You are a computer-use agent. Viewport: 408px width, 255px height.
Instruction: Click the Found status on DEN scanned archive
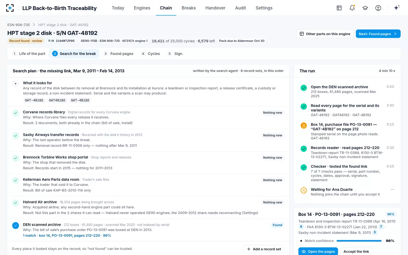[x=277, y=225]
